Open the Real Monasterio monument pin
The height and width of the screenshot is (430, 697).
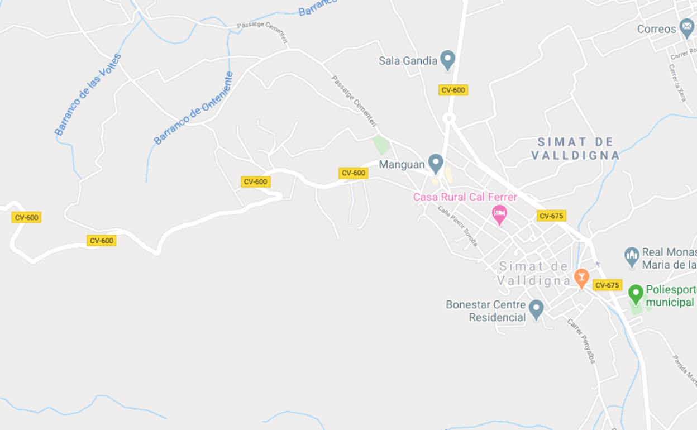pyautogui.click(x=632, y=257)
